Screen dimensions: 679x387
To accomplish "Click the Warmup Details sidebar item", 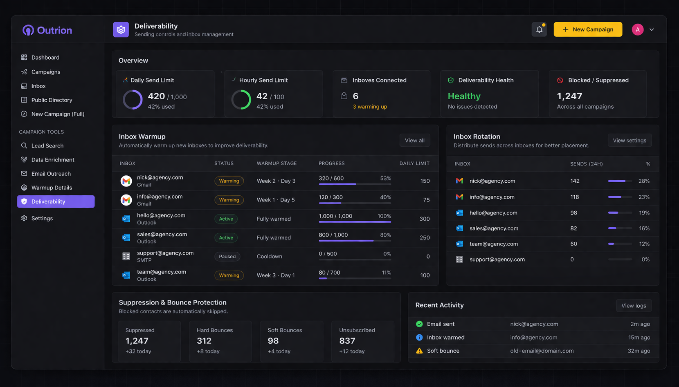I will (52, 187).
